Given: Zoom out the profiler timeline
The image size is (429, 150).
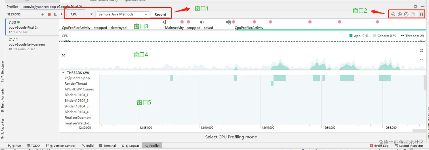Looking at the screenshot, I should tap(393, 14).
